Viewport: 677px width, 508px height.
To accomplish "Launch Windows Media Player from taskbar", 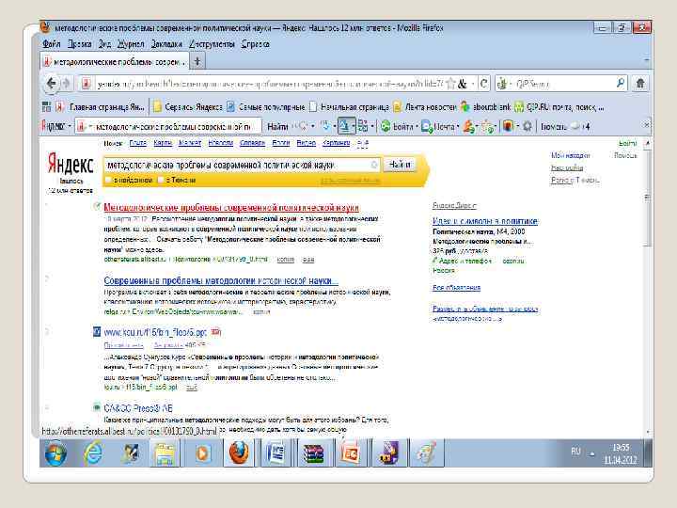I will [x=202, y=453].
